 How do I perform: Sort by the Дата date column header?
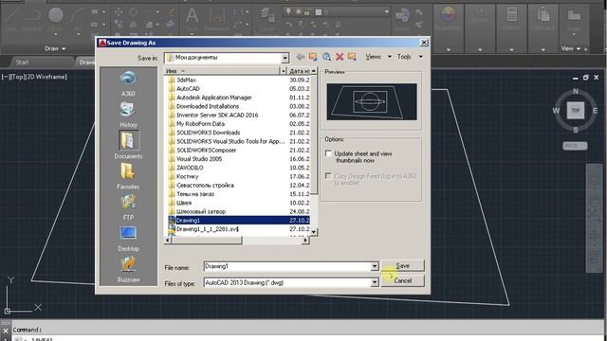299,71
